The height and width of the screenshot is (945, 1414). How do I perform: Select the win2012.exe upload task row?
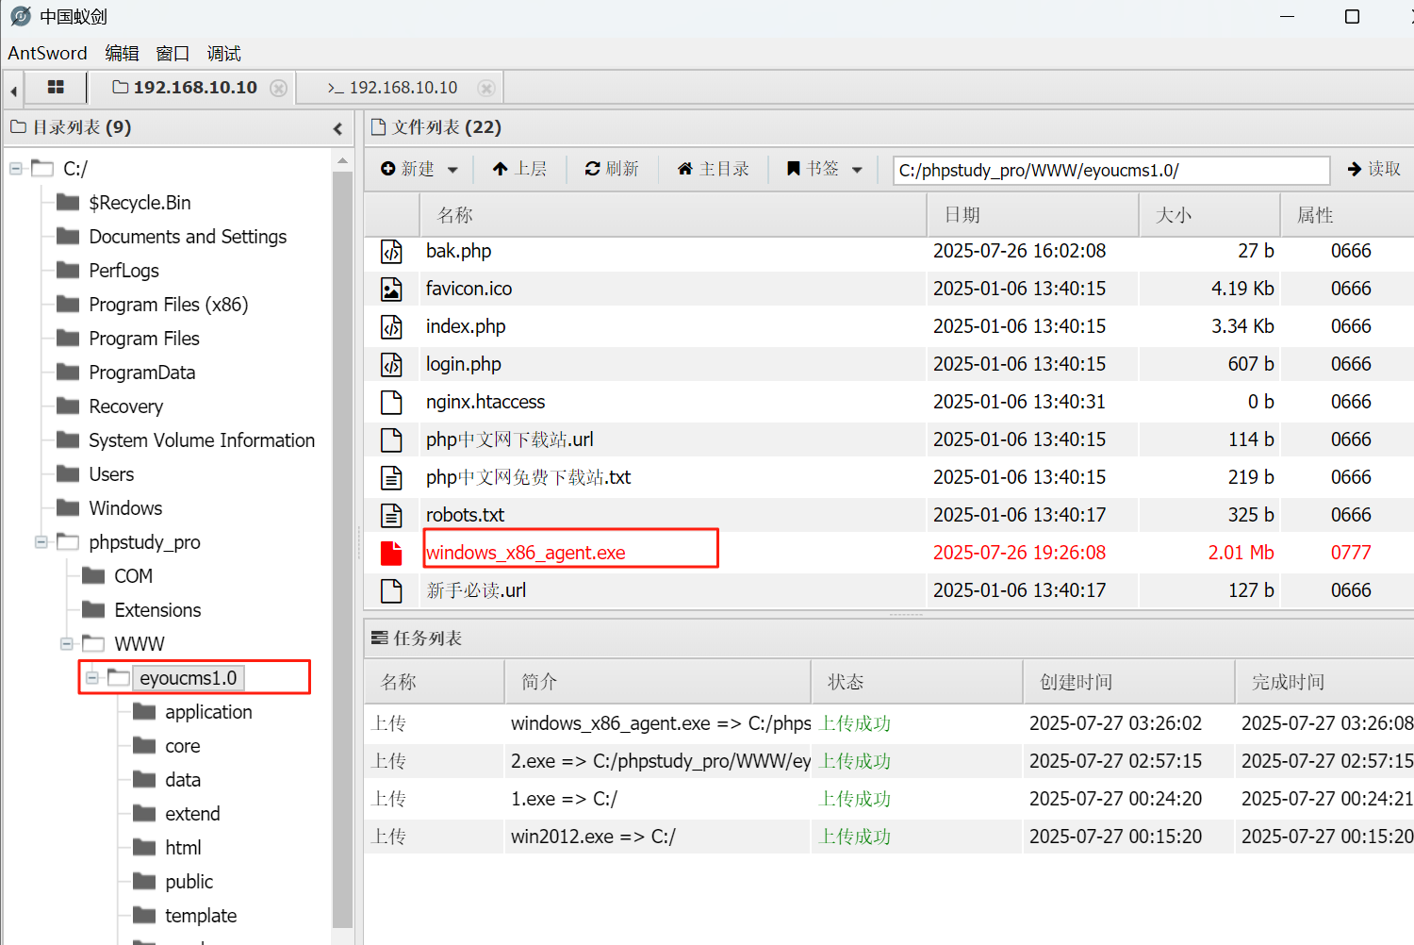(889, 837)
